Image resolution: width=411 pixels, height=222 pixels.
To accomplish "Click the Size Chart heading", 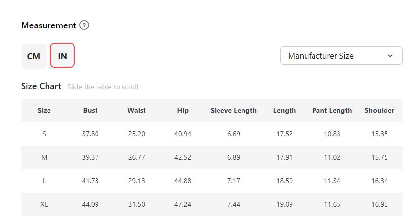I will [41, 86].
